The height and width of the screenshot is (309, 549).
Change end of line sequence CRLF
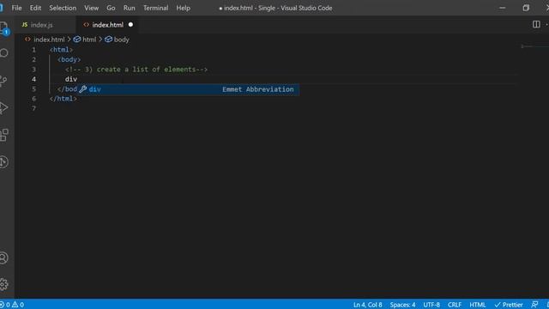pyautogui.click(x=455, y=305)
